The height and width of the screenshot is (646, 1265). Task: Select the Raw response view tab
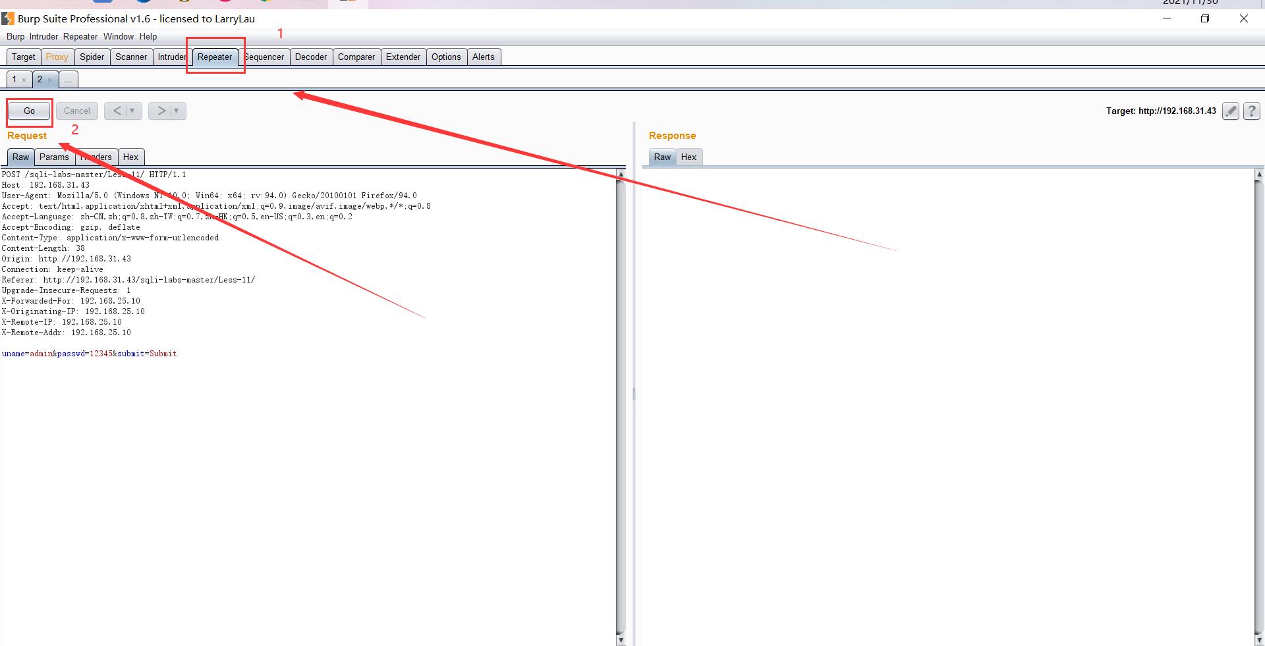pos(662,157)
